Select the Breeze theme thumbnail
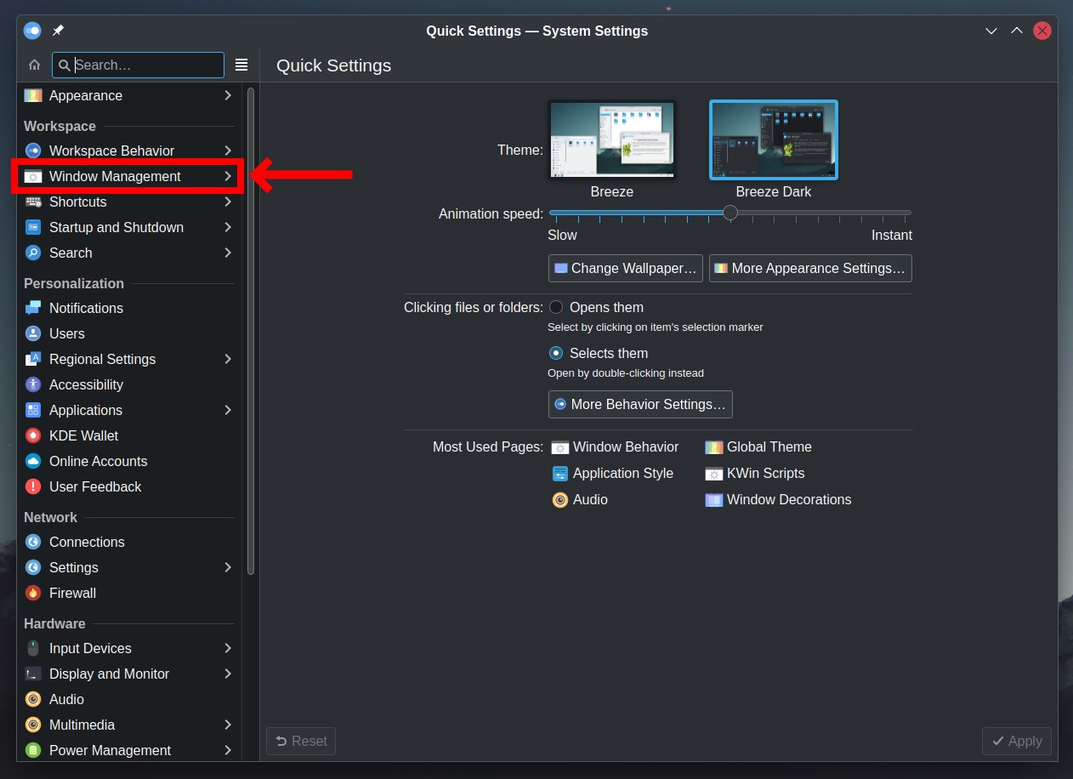 [x=612, y=139]
